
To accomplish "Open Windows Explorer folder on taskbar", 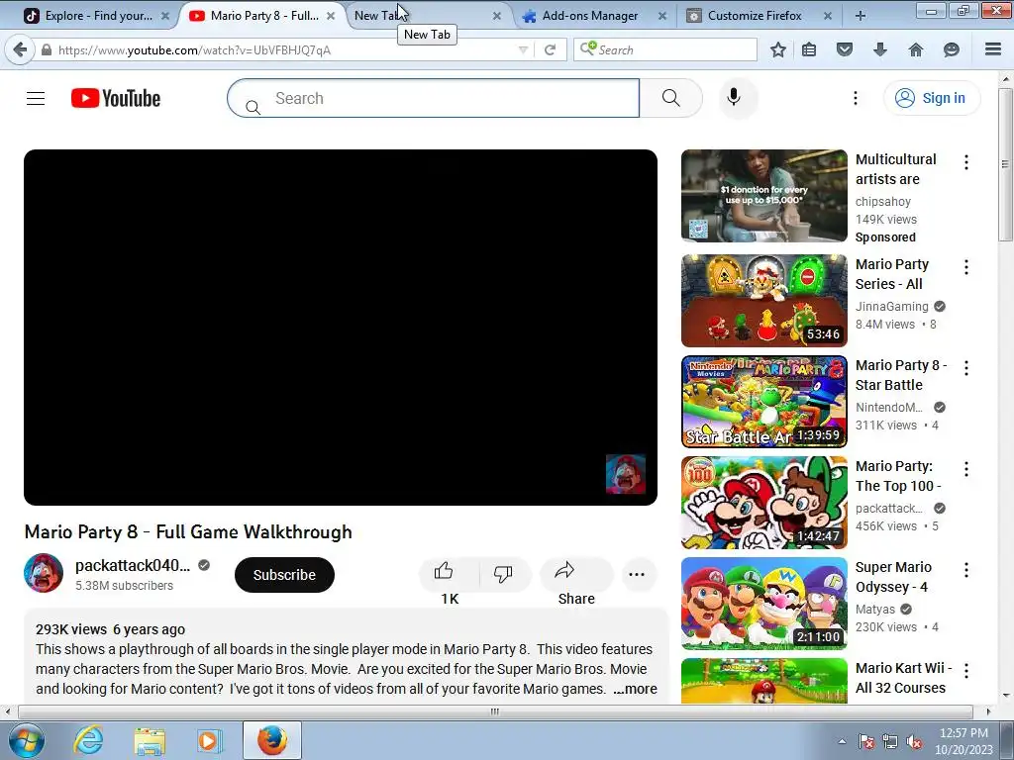I will (150, 740).
